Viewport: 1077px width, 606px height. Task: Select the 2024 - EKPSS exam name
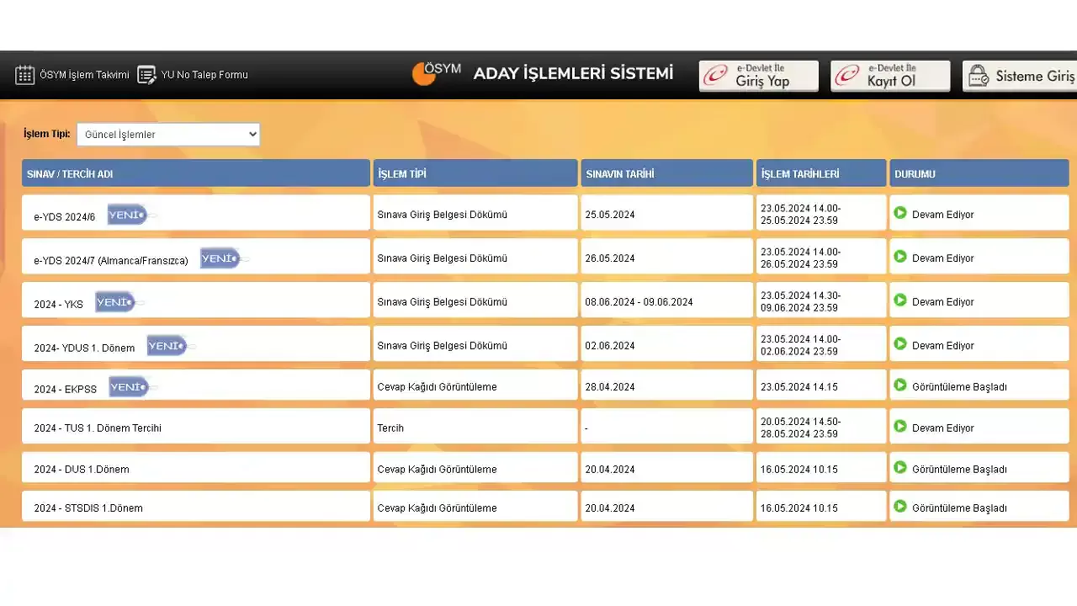click(66, 390)
